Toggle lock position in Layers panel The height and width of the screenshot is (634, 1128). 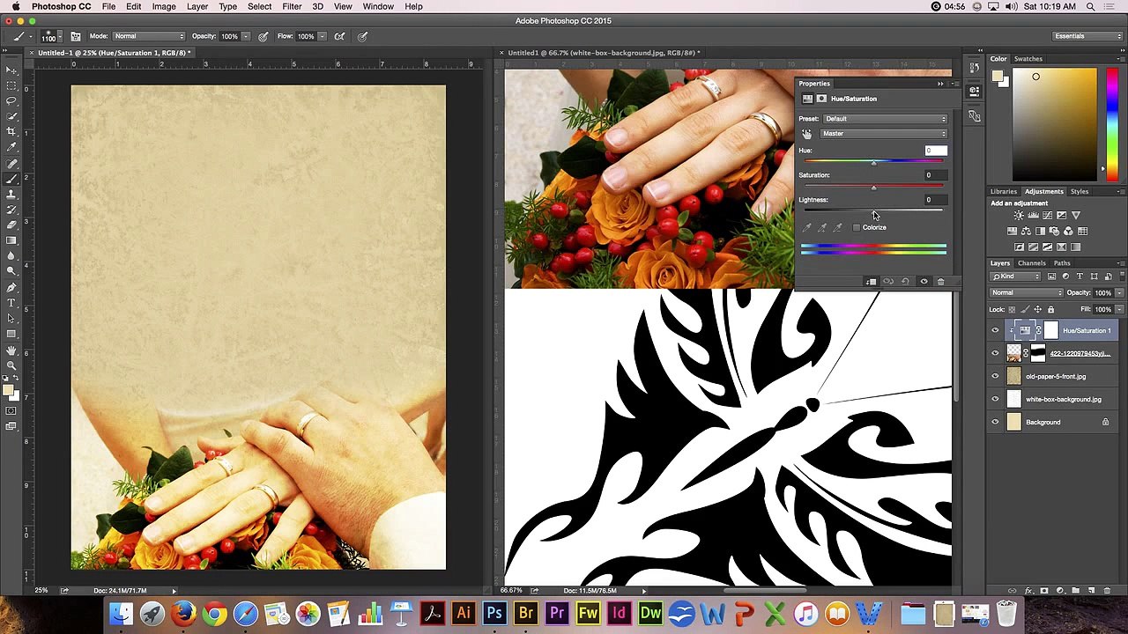[1037, 309]
